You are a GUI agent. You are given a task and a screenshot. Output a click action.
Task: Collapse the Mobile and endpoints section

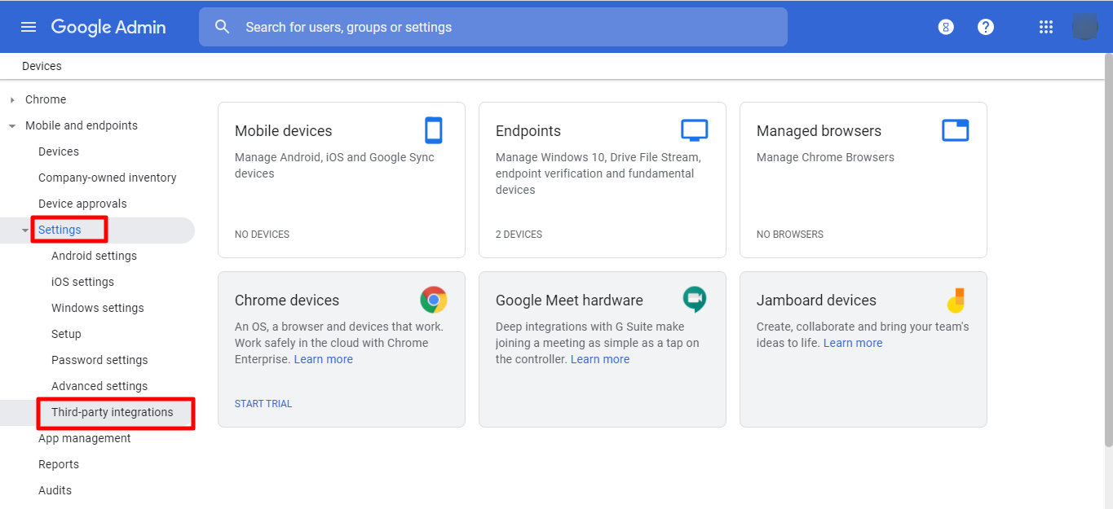pyautogui.click(x=12, y=125)
